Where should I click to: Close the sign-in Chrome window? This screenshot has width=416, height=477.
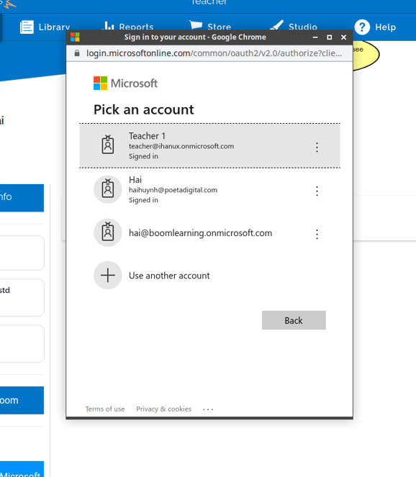tap(343, 37)
